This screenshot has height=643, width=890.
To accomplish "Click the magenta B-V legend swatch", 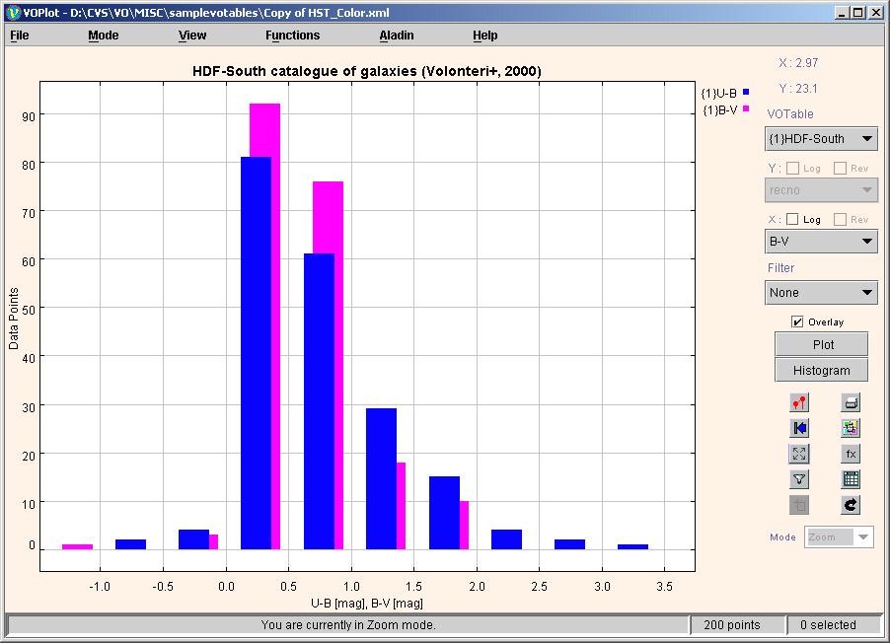I will 746,109.
